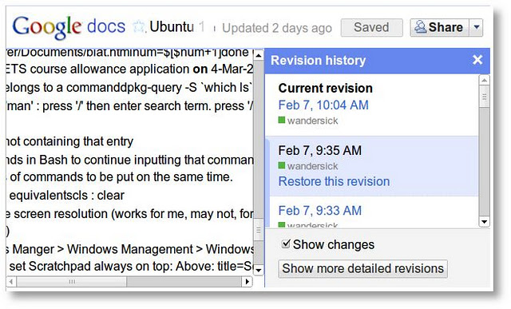Click green color square in 9:35 AM revision
The width and height of the screenshot is (511, 309).
point(282,165)
